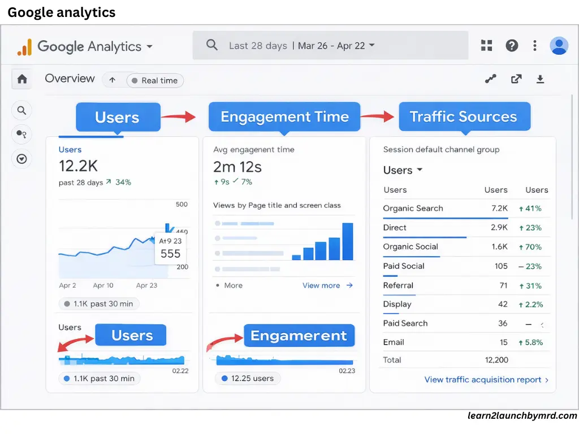Click the insights trend line icon
Viewport: 579px width, 434px height.
490,79
